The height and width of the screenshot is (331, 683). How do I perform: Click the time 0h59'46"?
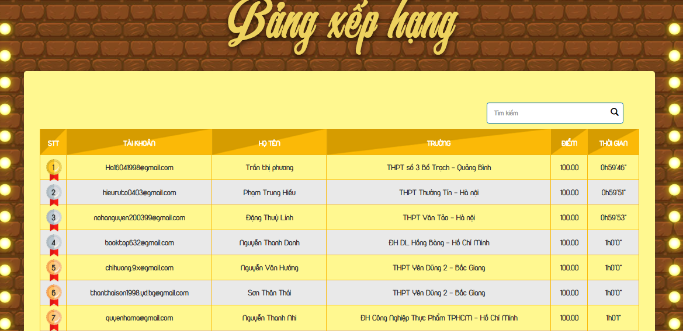(x=613, y=168)
